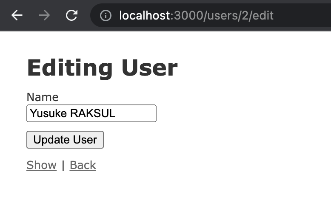Place cursor on Yusuke in the Name field
This screenshot has width=331, height=214.
pyautogui.click(x=49, y=113)
